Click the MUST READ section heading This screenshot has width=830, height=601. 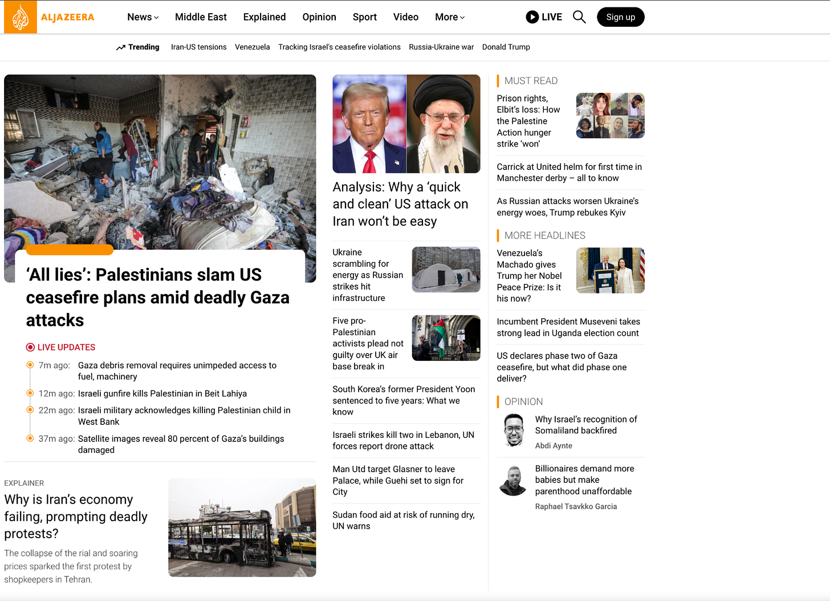(x=531, y=81)
